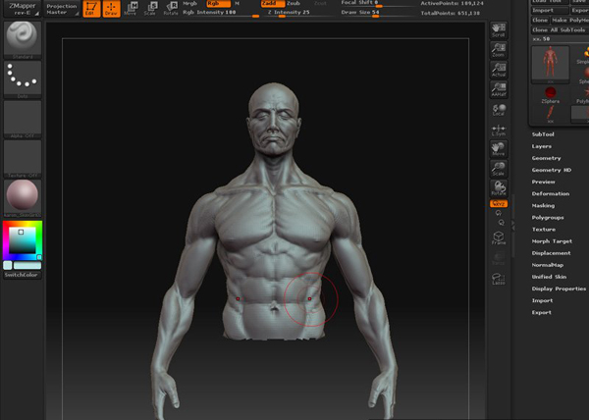This screenshot has height=420, width=589.
Task: Select the Move navigation icon in right shelf
Action: tap(499, 149)
